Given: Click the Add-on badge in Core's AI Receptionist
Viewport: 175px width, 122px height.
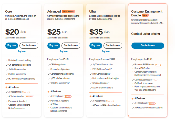Looking at the screenshot, I should click(26, 92).
